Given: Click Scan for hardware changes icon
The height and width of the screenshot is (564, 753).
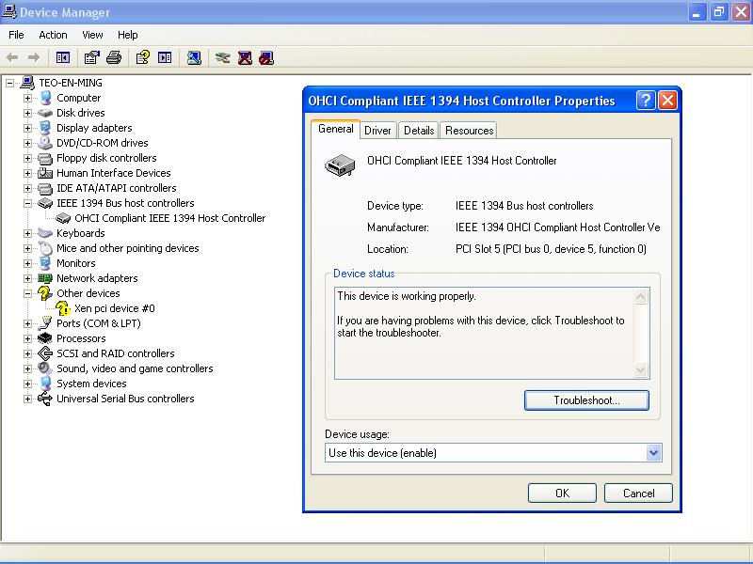Looking at the screenshot, I should tap(194, 57).
